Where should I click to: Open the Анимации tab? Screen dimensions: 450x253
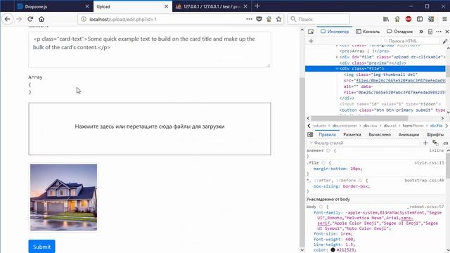point(409,134)
